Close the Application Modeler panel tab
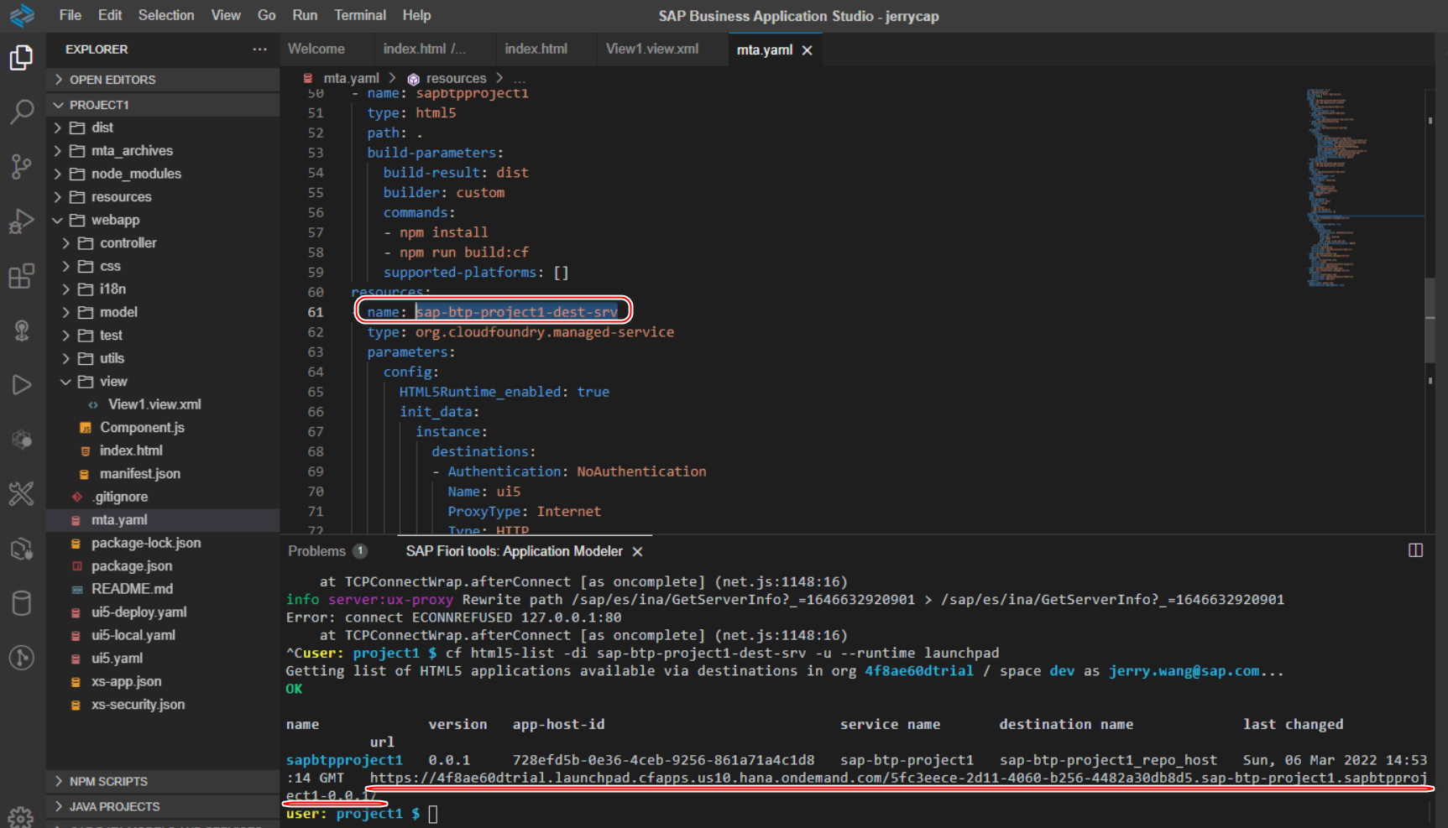 637,551
